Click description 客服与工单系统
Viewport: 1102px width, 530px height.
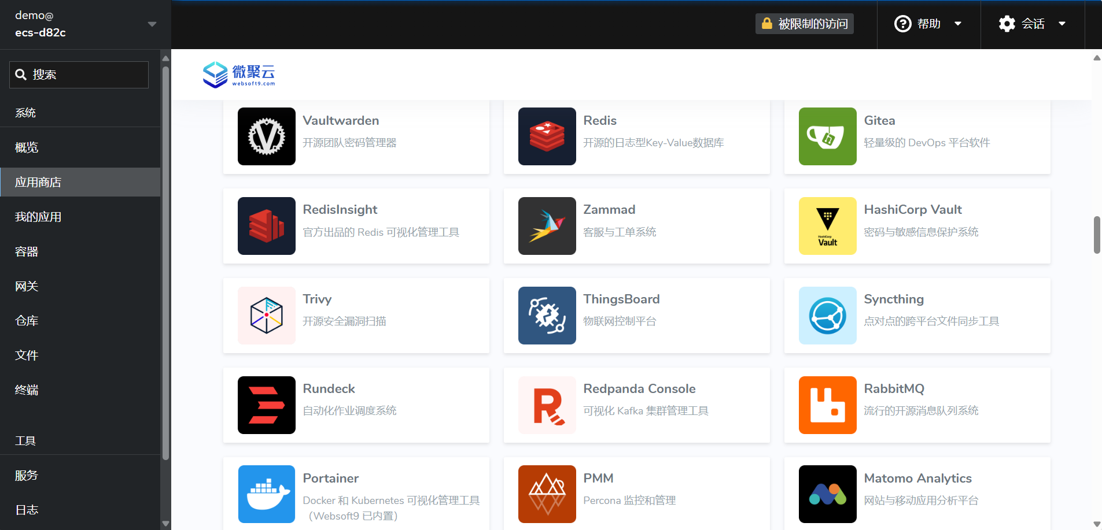(620, 232)
